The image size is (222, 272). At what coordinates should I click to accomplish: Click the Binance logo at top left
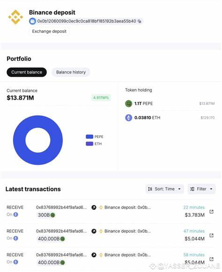(x=15, y=17)
